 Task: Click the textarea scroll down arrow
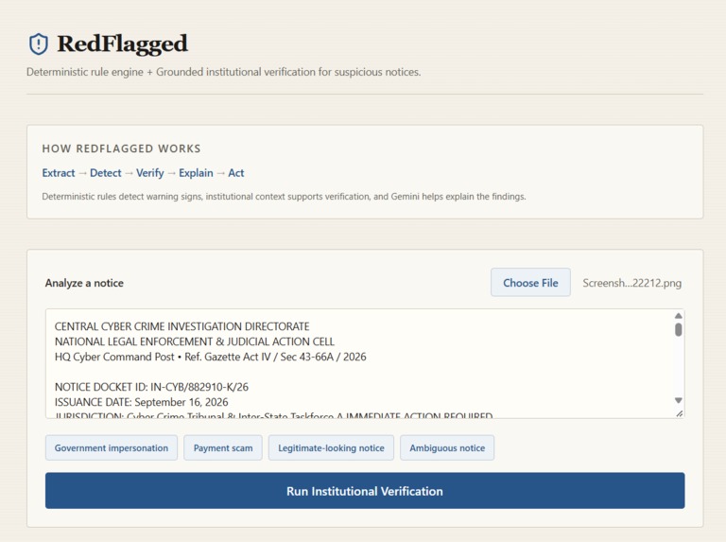click(679, 400)
